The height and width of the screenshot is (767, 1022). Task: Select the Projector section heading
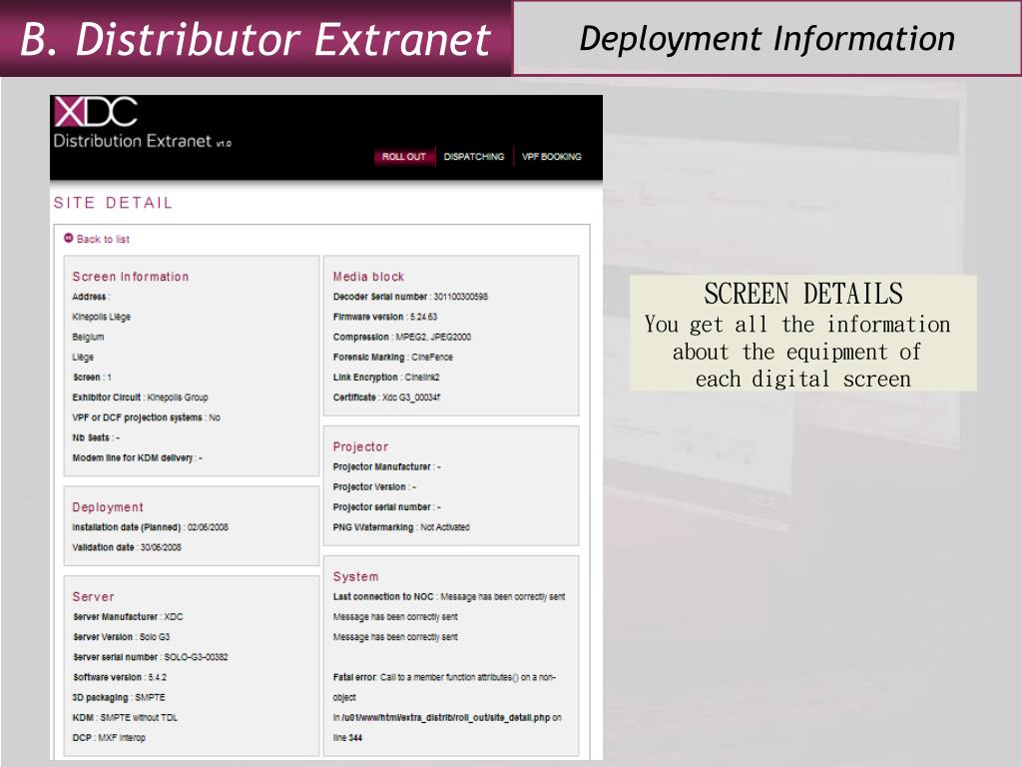click(x=360, y=446)
